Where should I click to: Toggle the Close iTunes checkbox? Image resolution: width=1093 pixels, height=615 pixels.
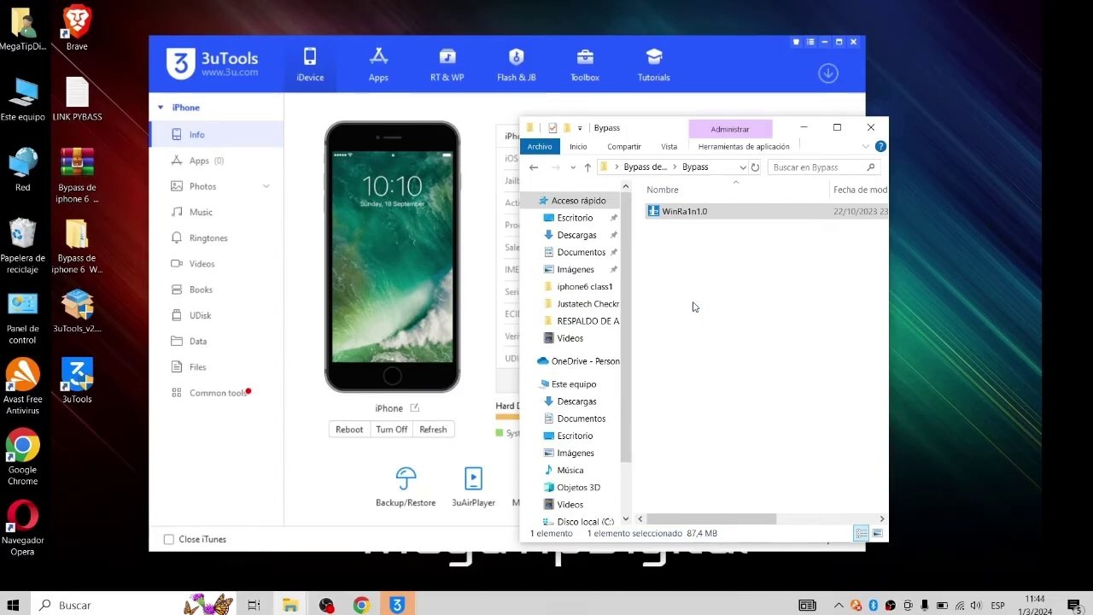169,539
